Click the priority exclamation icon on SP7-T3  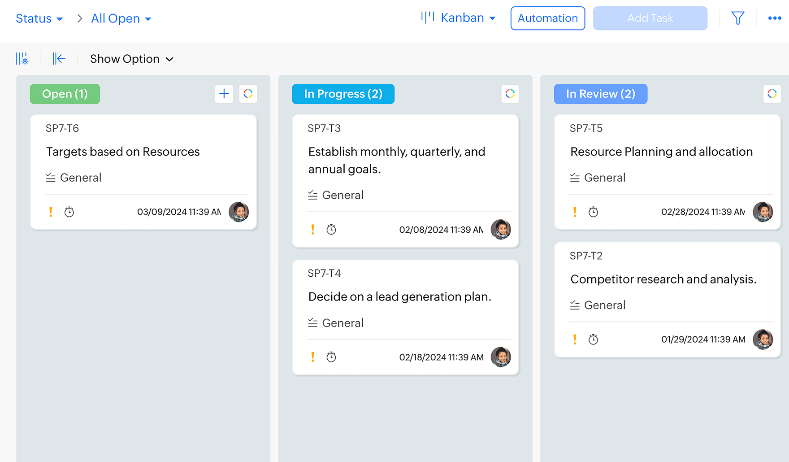[x=312, y=230]
